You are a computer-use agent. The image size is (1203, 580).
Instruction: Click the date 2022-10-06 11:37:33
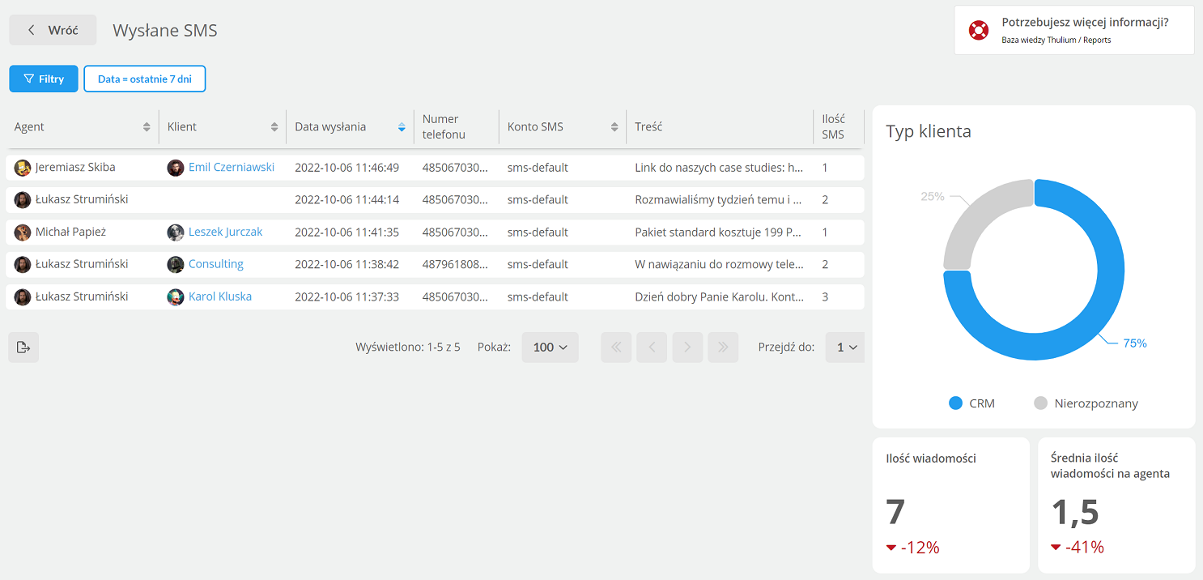coord(346,297)
